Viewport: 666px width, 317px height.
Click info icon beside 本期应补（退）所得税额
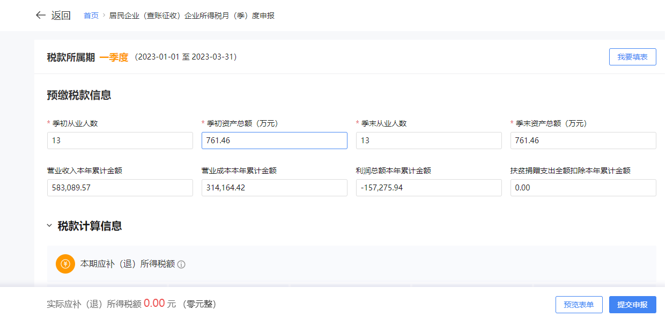(181, 264)
